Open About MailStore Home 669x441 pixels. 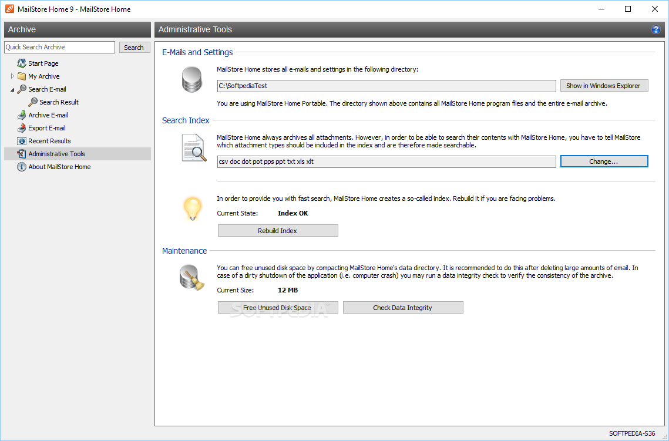(x=59, y=167)
